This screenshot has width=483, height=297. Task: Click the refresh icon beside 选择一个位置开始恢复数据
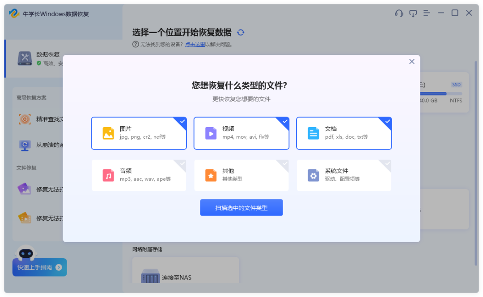(241, 32)
